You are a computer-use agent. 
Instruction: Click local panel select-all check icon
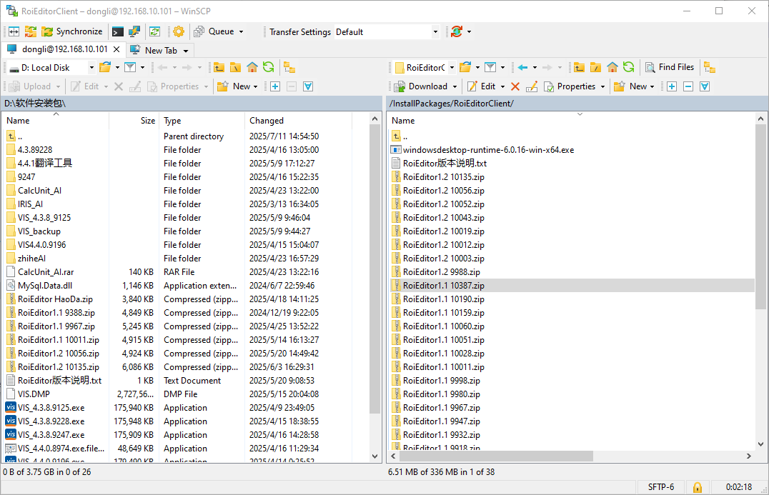coord(308,86)
